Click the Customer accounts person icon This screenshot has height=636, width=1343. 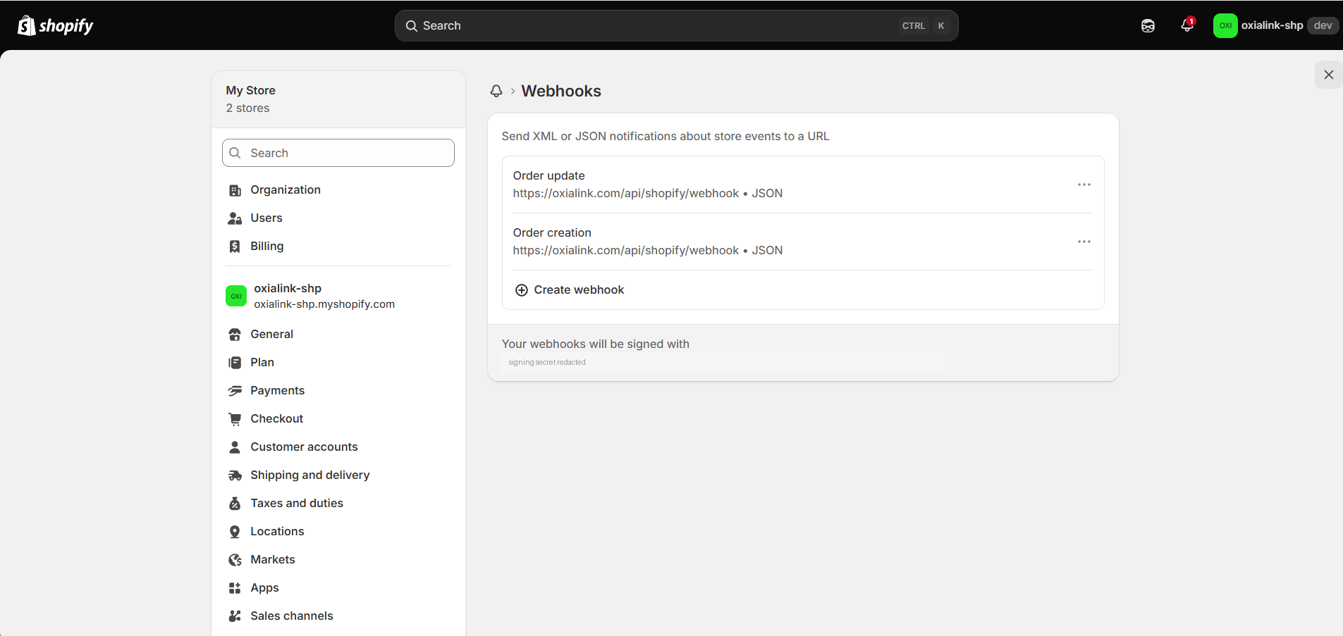click(x=235, y=447)
